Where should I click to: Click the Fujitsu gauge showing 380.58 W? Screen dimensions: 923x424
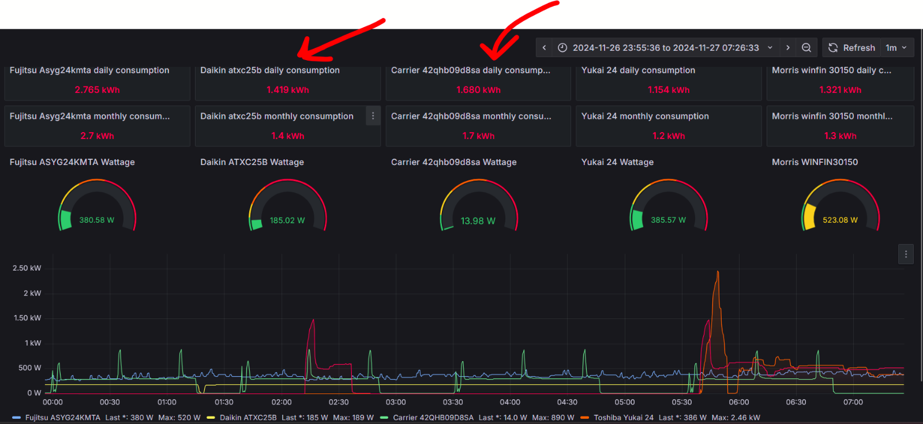pos(97,205)
